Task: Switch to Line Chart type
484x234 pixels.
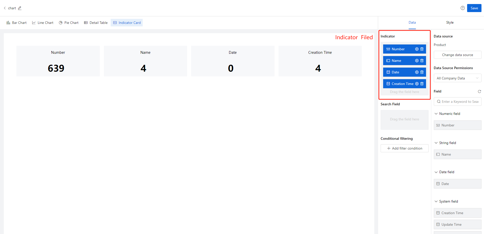Action: tap(43, 23)
